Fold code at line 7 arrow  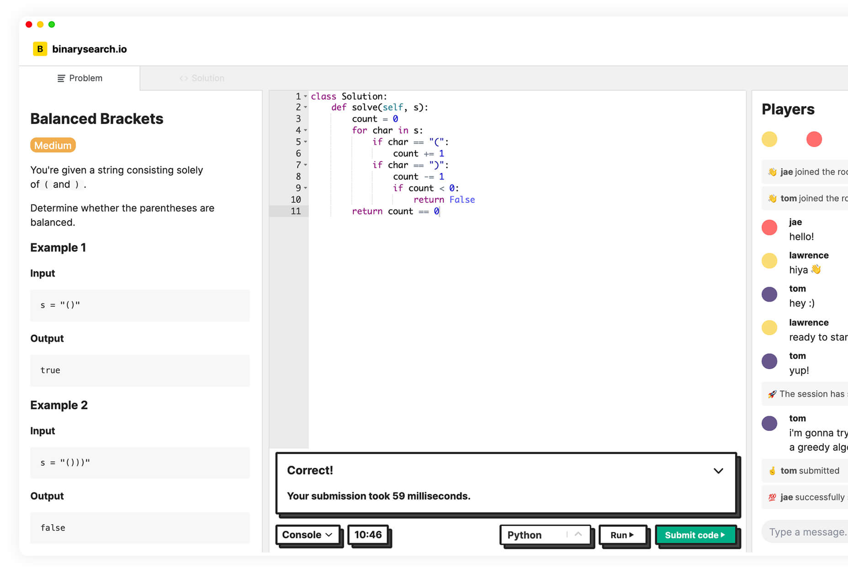305,165
